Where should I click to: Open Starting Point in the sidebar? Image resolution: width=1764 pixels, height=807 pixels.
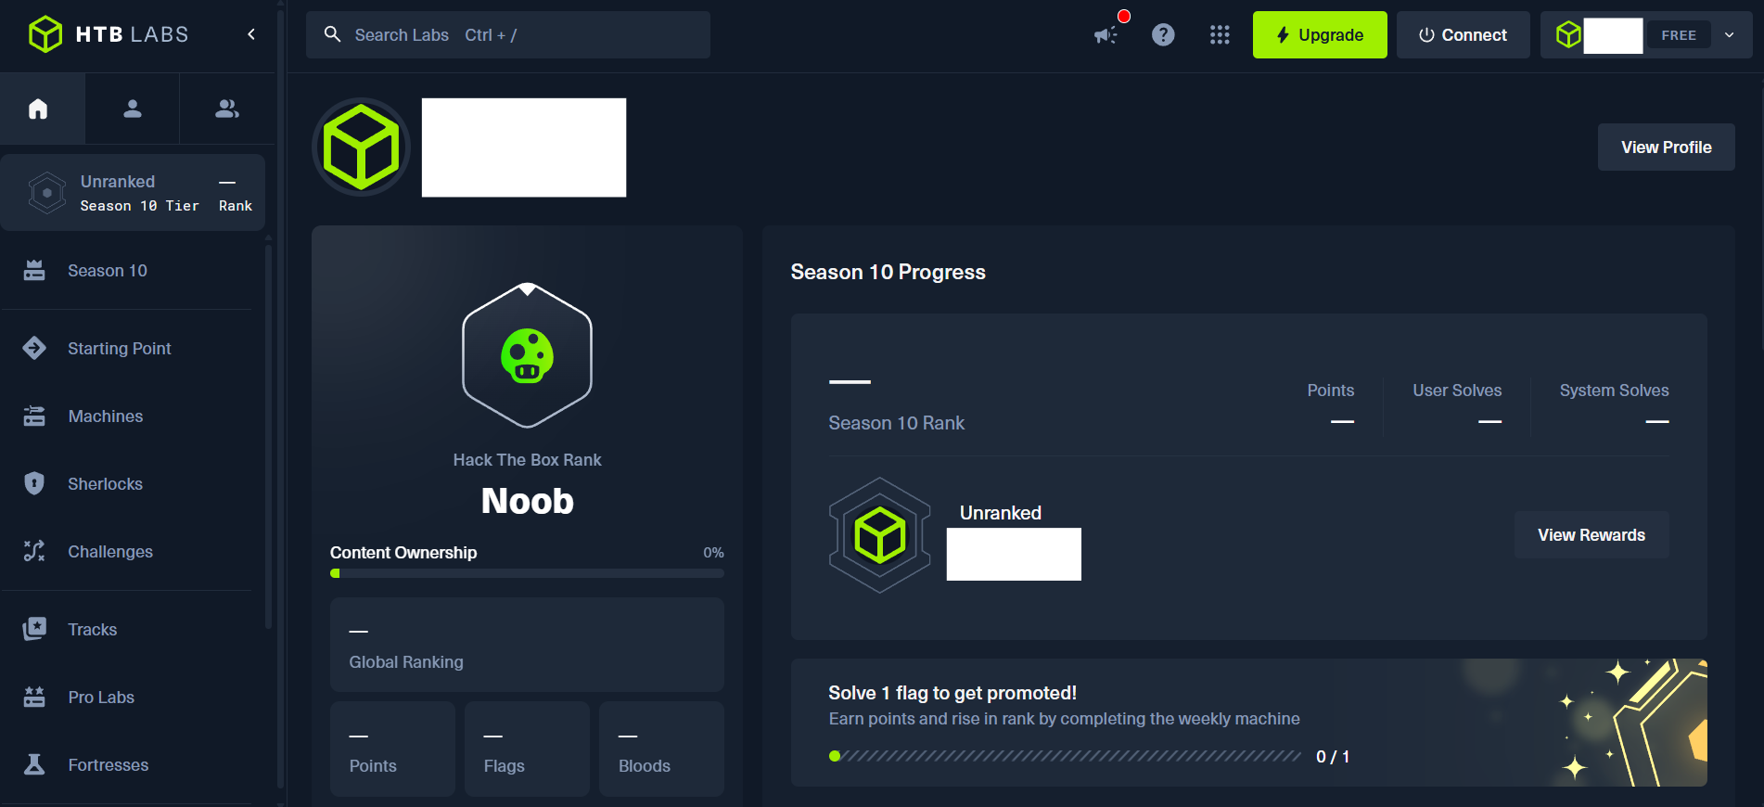coord(120,349)
